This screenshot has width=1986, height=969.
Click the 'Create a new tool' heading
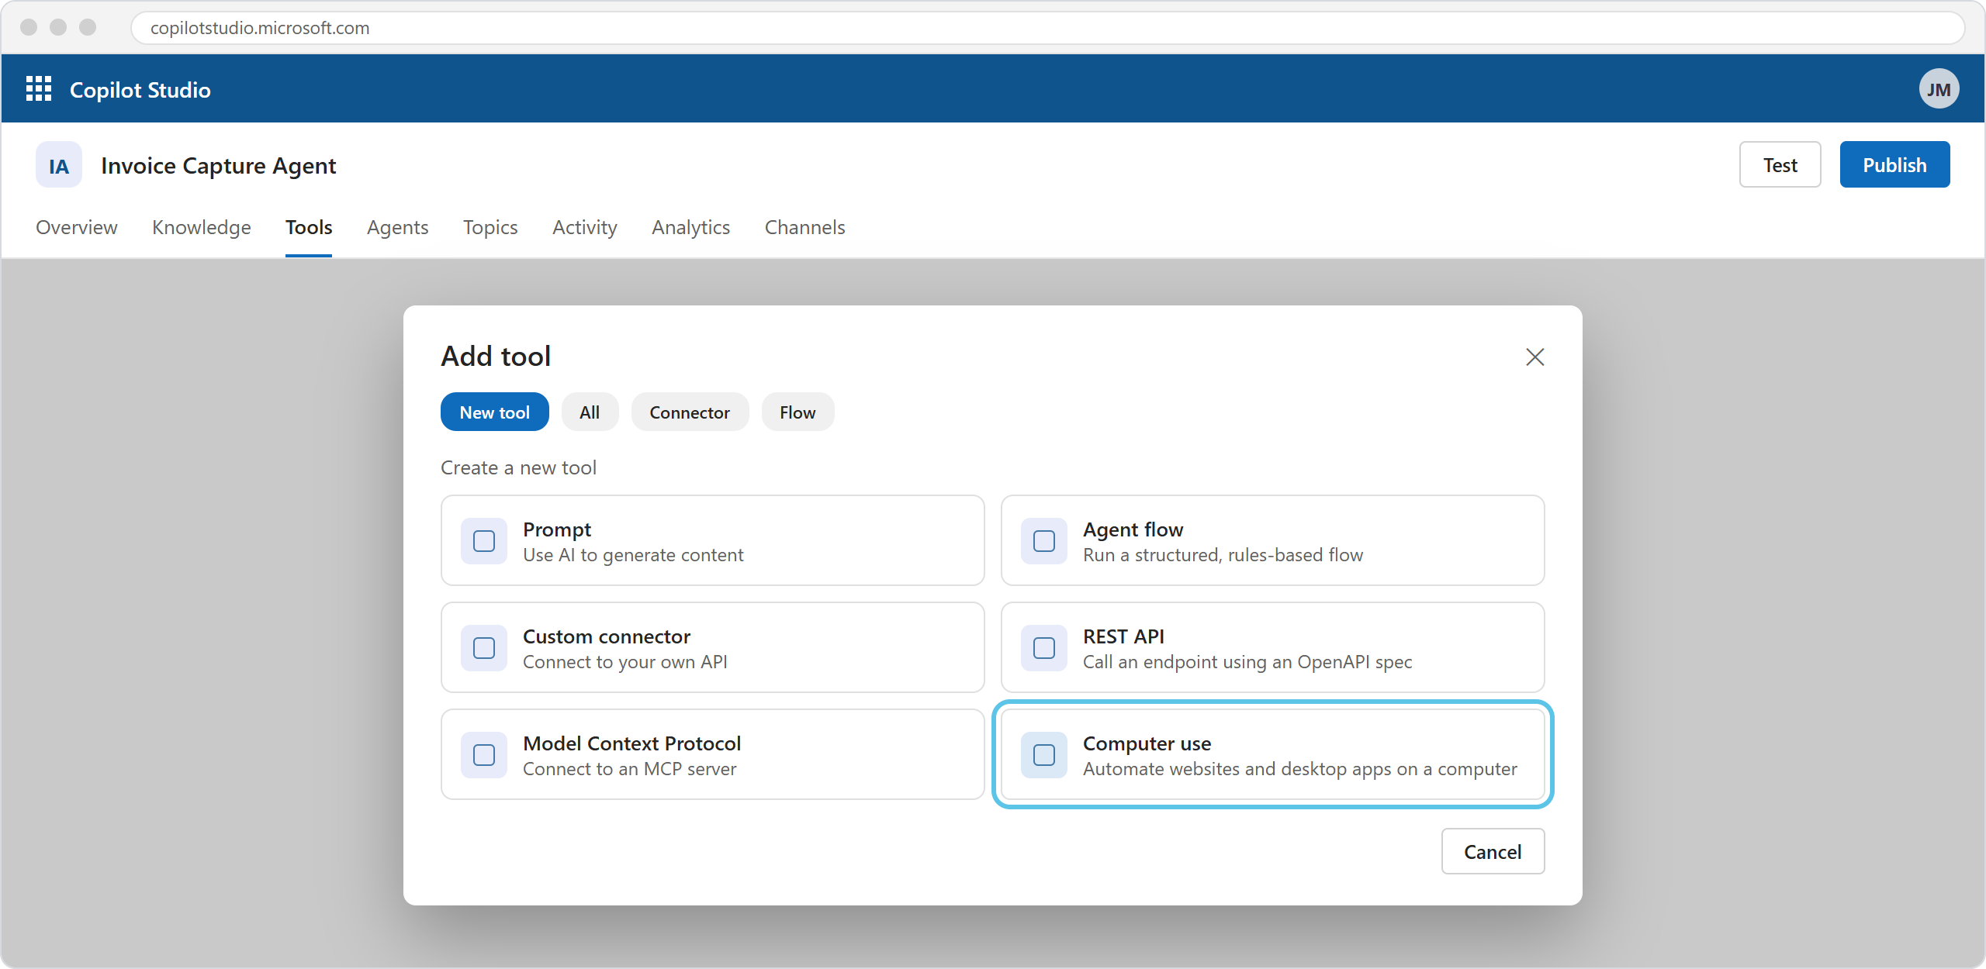(x=518, y=467)
